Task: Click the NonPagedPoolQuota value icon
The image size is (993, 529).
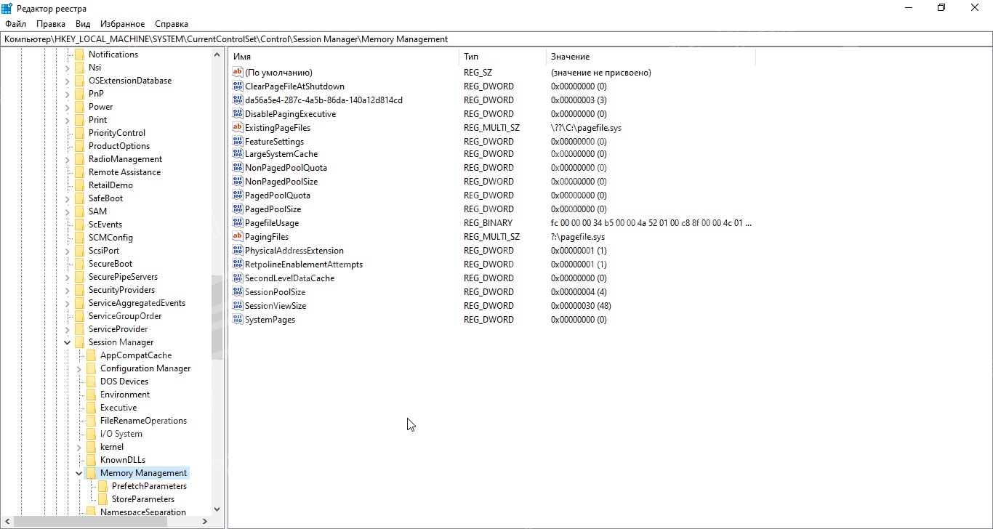Action: pos(237,168)
